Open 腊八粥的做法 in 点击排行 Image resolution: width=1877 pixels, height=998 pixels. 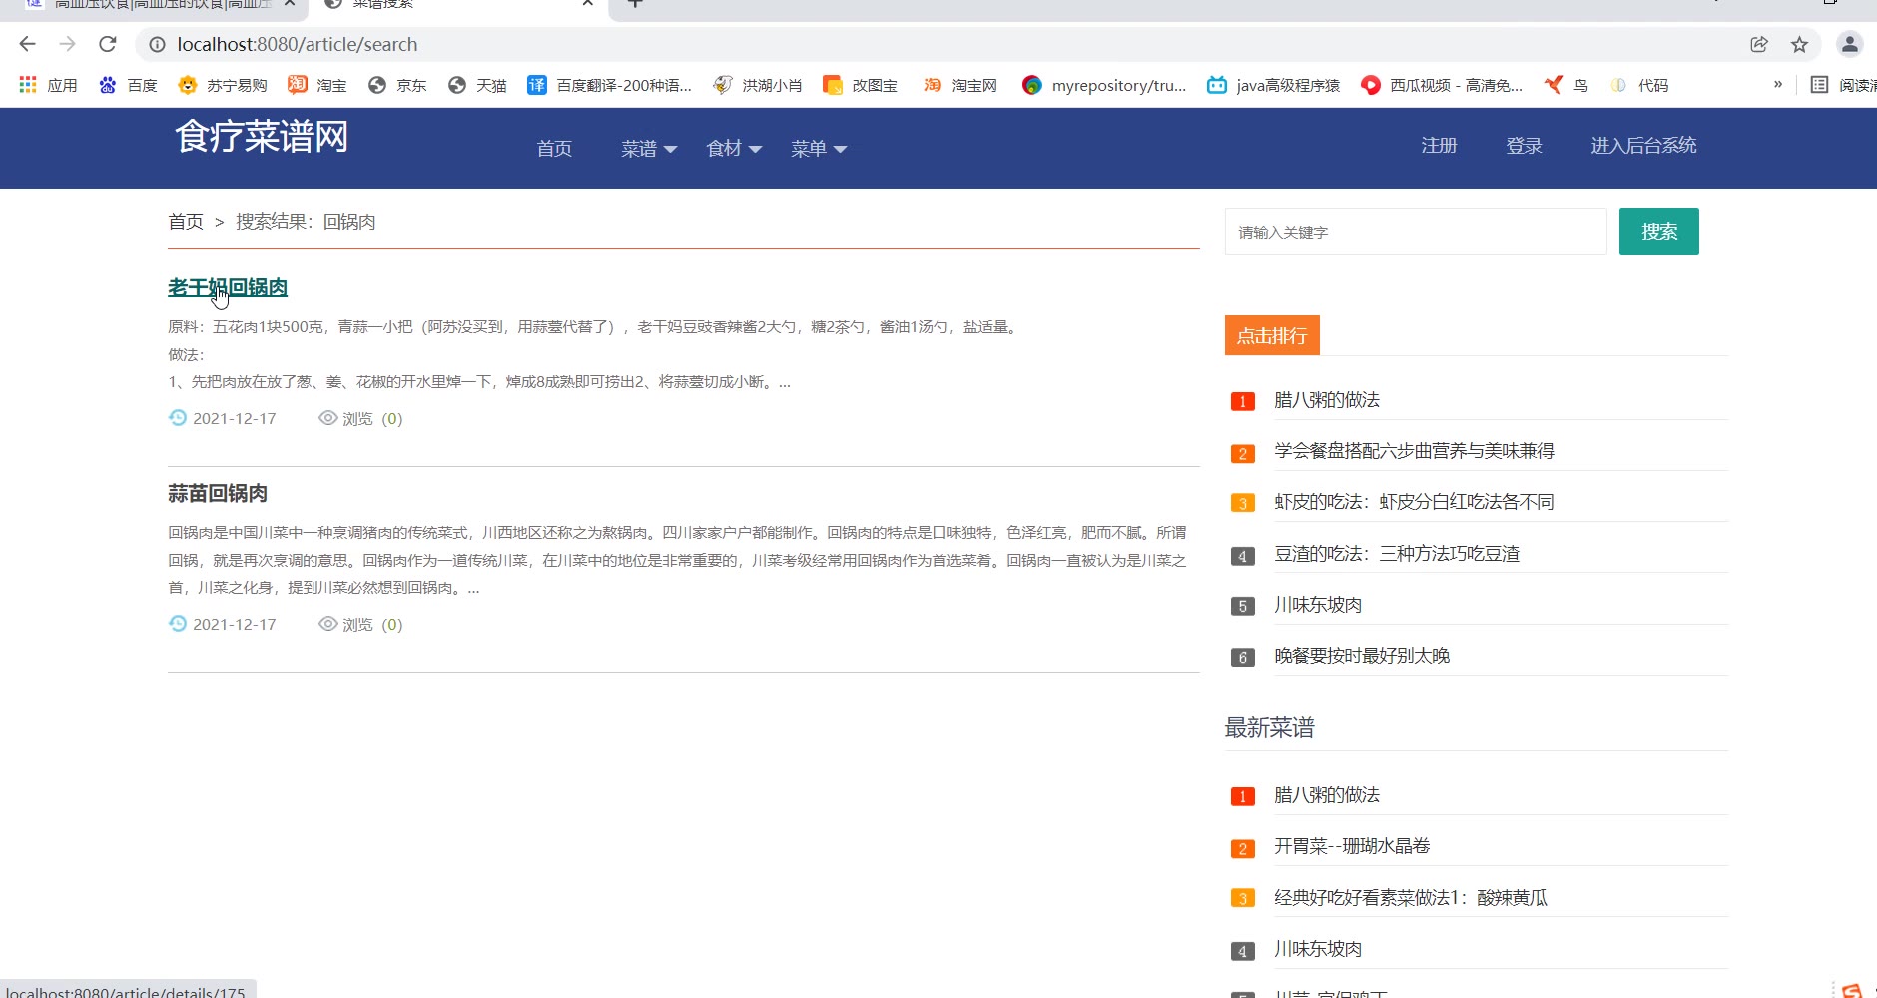point(1327,400)
